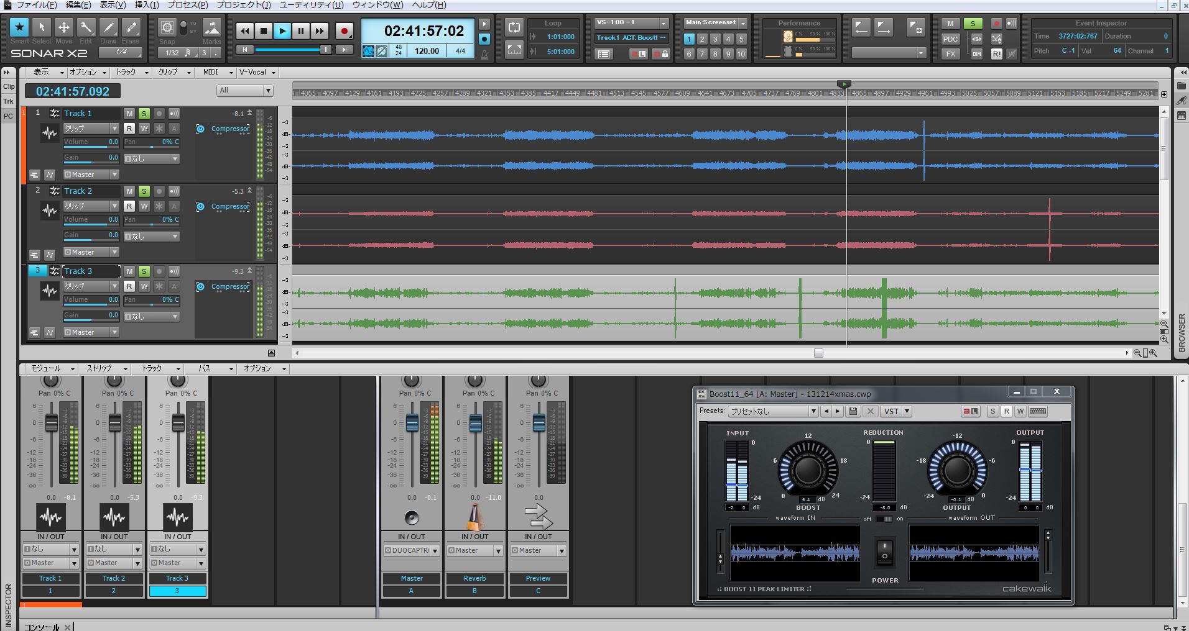This screenshot has height=631, width=1189.
Task: Select the Smart tool
Action: coord(19,28)
